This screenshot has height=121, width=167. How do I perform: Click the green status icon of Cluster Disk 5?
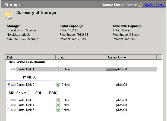58,110
